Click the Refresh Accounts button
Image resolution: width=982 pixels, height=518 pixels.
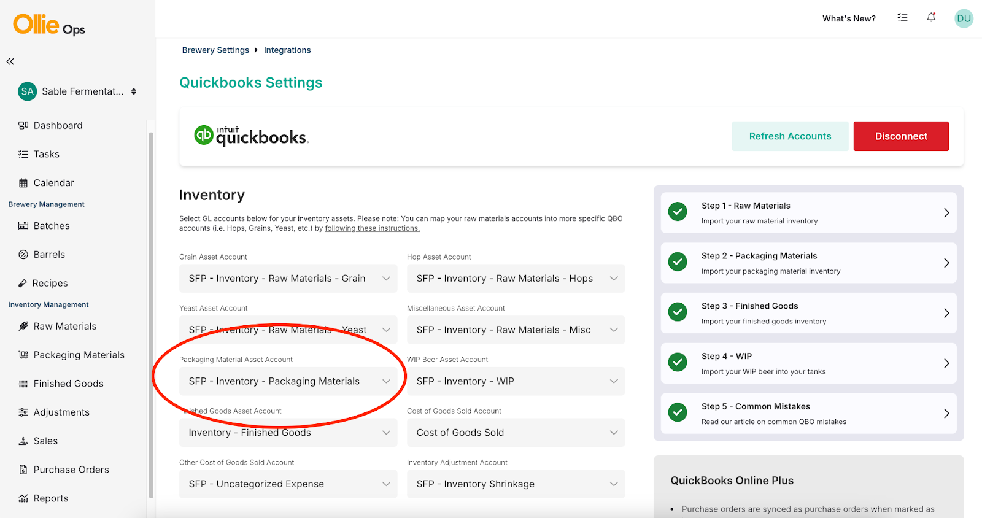pos(790,136)
